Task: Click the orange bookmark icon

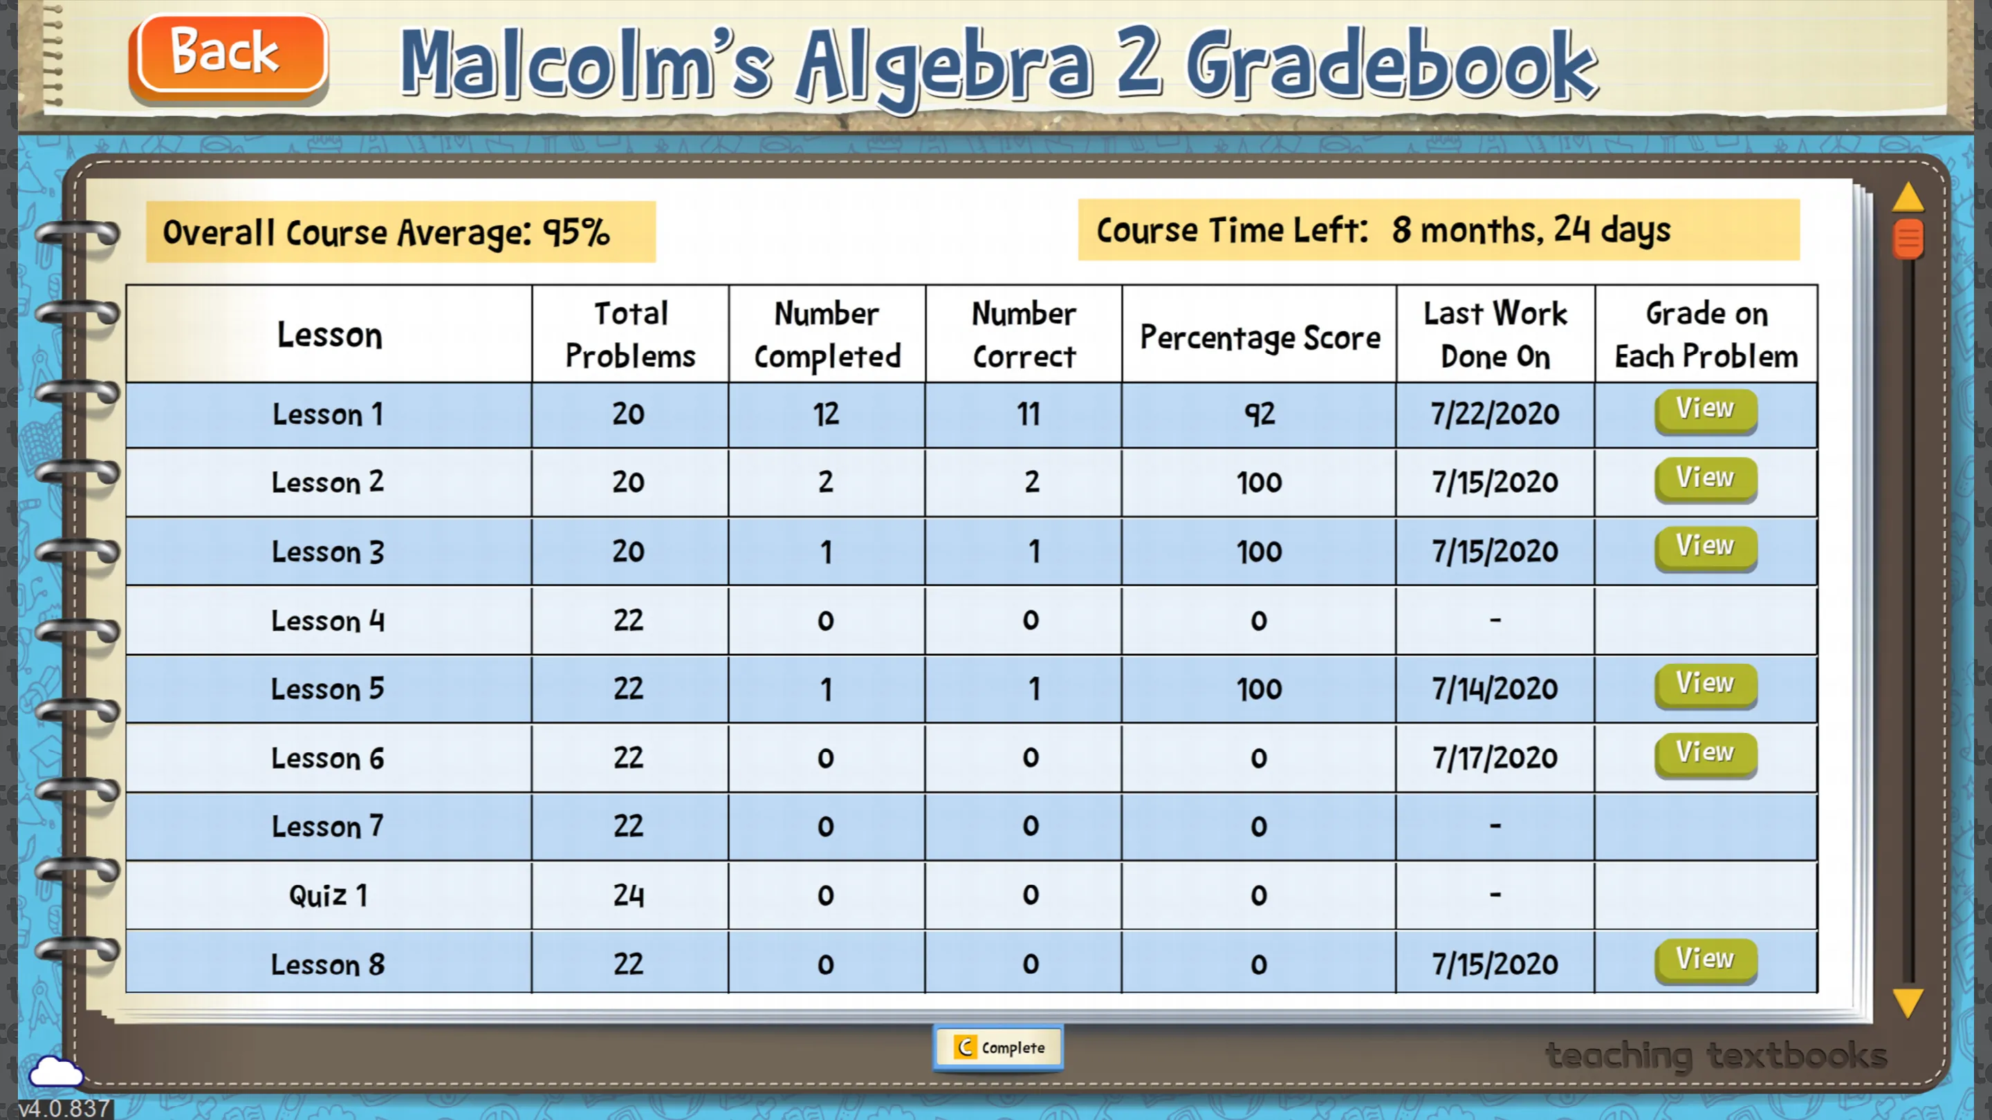Action: point(1907,239)
